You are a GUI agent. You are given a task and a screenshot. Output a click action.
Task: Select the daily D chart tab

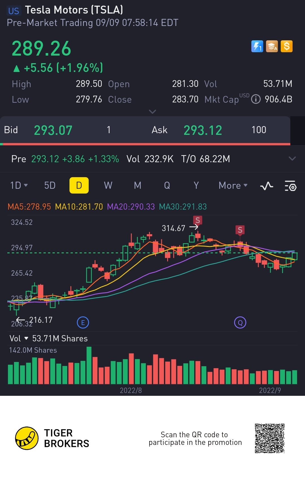click(79, 185)
